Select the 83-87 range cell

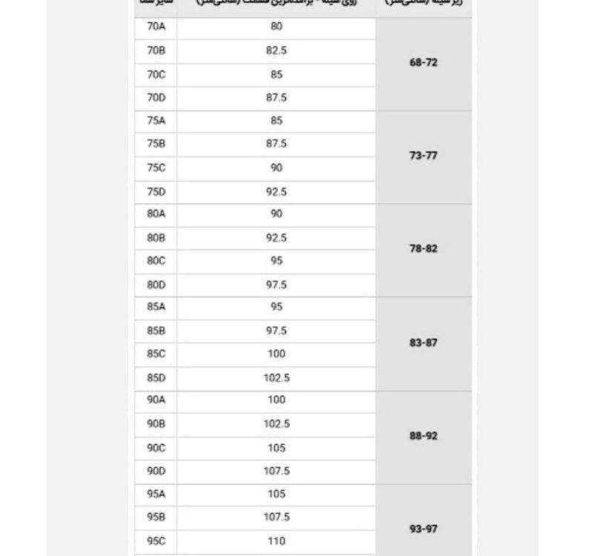point(423,343)
